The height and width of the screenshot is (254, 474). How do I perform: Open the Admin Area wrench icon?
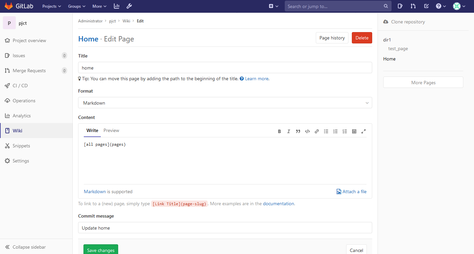coord(129,6)
